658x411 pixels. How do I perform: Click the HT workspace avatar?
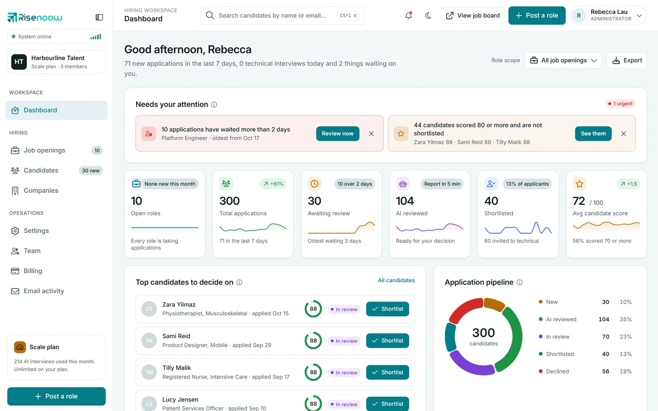(x=19, y=62)
